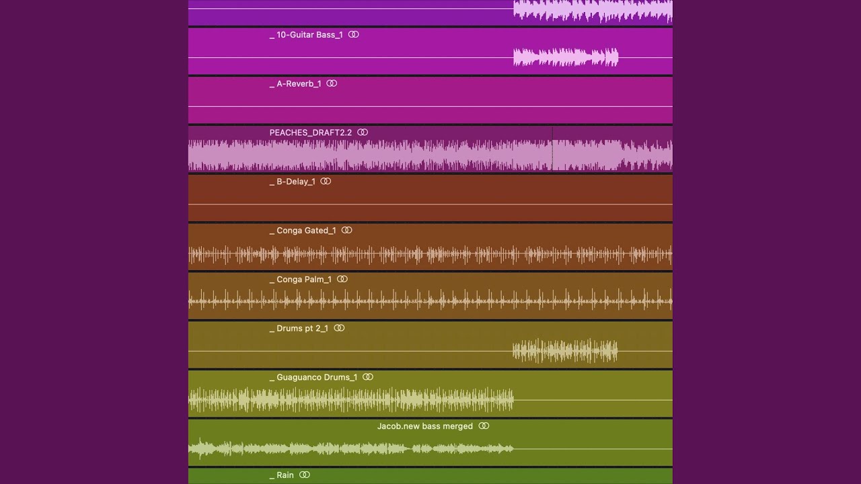Viewport: 861px width, 484px height.
Task: Click the loop icon beside Conga Gated_1
Action: pos(346,230)
